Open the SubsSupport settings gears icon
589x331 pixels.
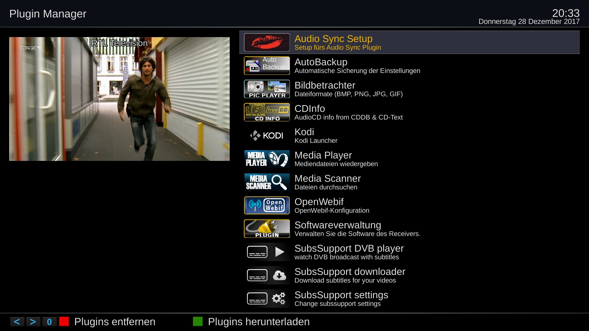pos(267,299)
